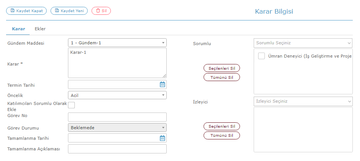The width and height of the screenshot is (360, 161).
Task: Click Tümünü Sil under Sorumlu
Action: (x=222, y=77)
